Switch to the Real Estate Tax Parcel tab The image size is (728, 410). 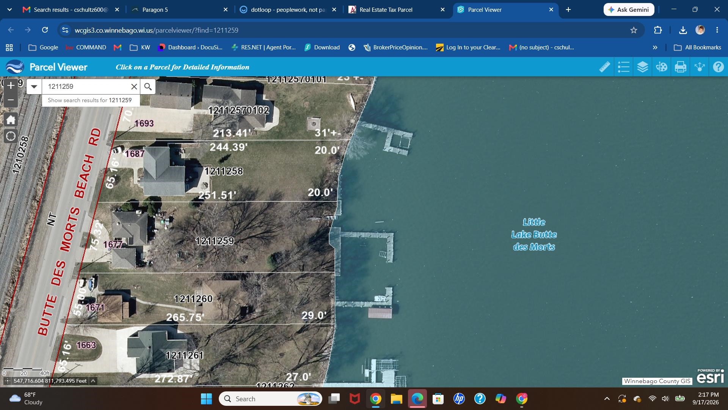(386, 10)
